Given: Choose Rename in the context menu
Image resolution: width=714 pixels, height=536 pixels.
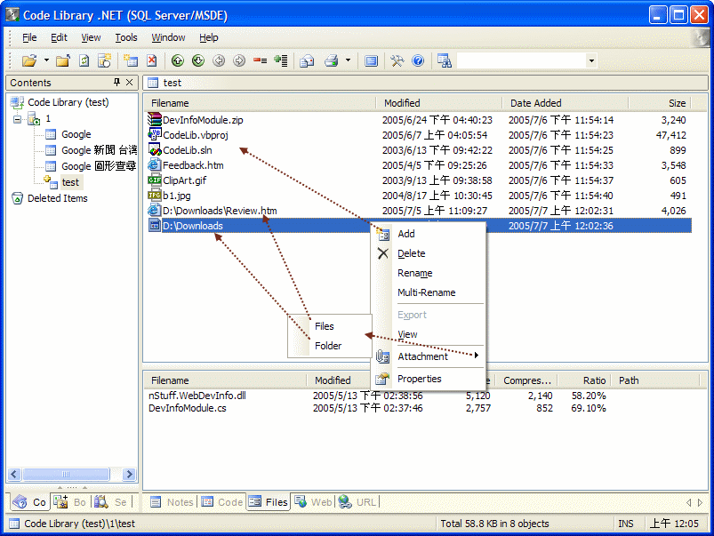Looking at the screenshot, I should click(x=429, y=273).
